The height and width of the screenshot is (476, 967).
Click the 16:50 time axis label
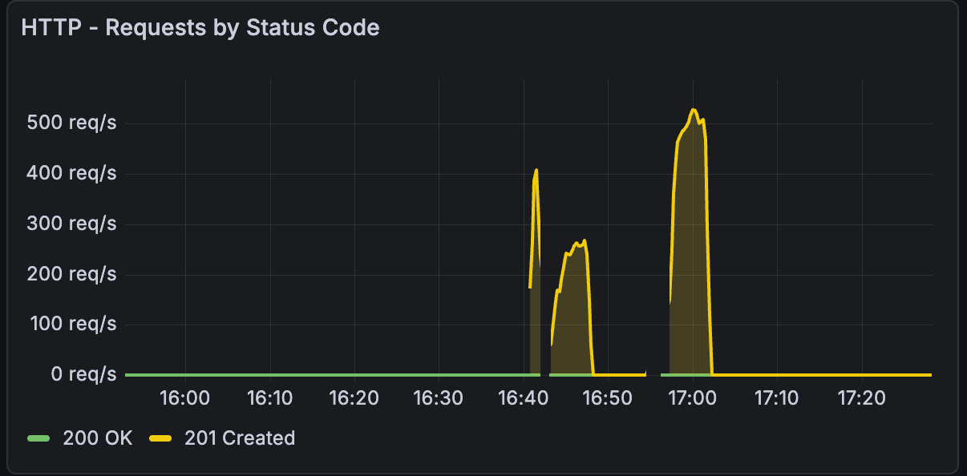coord(608,397)
